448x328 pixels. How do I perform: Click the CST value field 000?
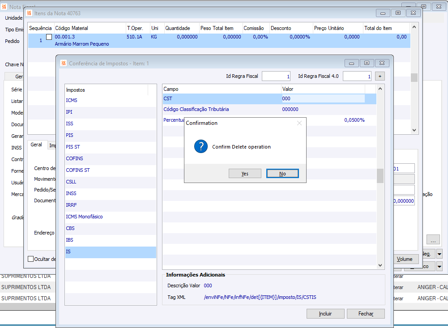pos(323,98)
